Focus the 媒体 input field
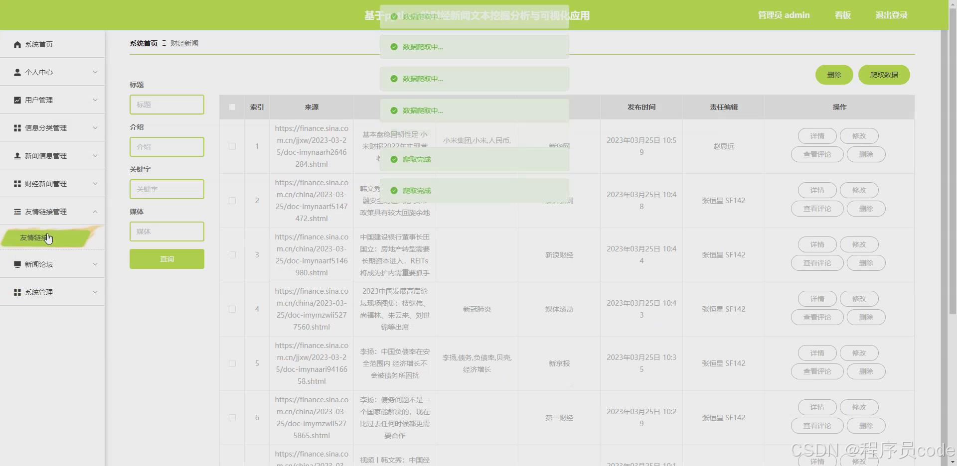This screenshot has height=466, width=957. pos(167,232)
